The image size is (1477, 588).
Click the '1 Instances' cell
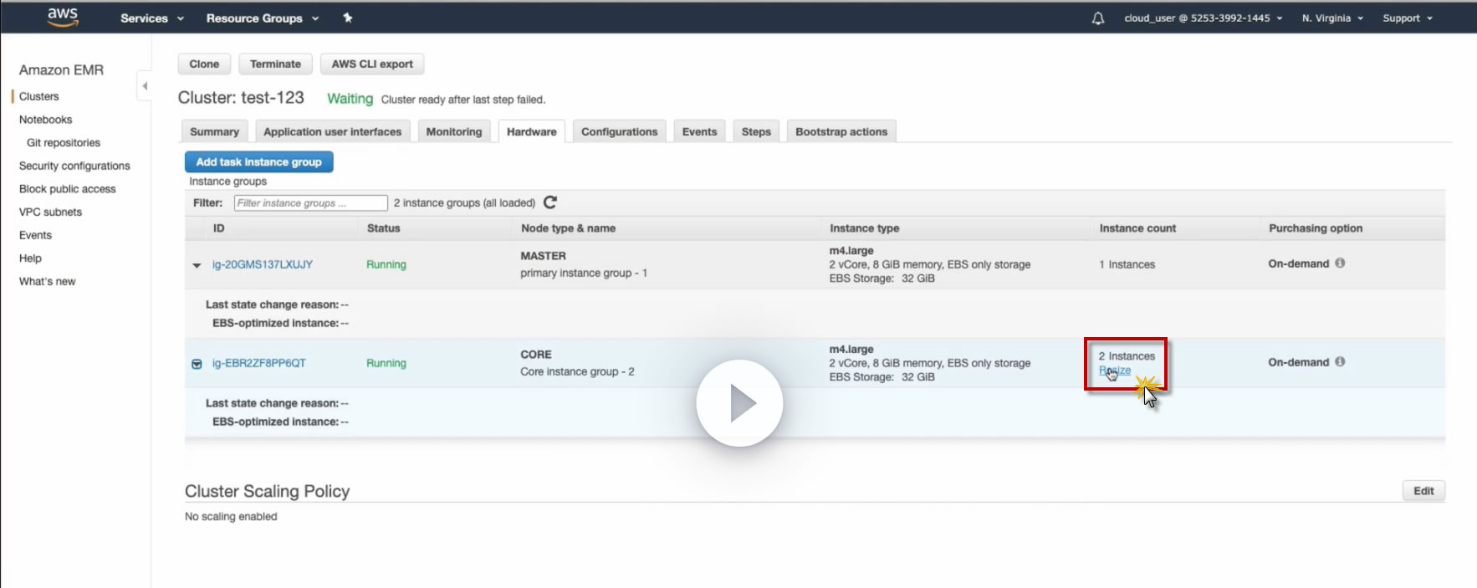tap(1127, 264)
